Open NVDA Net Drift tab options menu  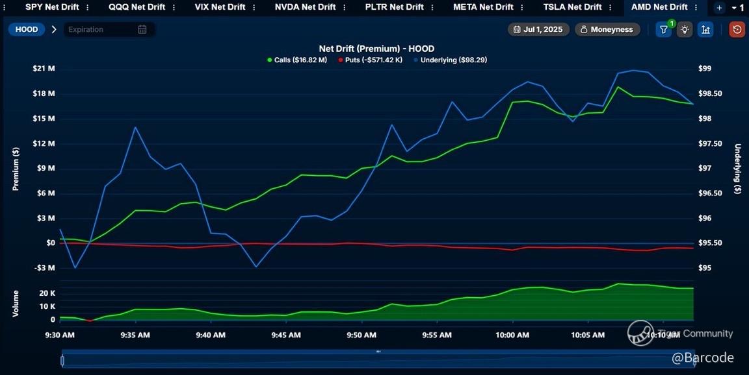tap(345, 8)
